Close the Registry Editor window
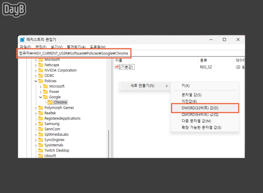The width and height of the screenshot is (263, 193). pyautogui.click(x=238, y=39)
